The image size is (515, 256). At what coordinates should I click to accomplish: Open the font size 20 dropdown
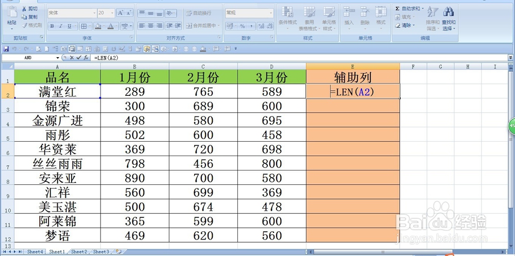(x=112, y=13)
